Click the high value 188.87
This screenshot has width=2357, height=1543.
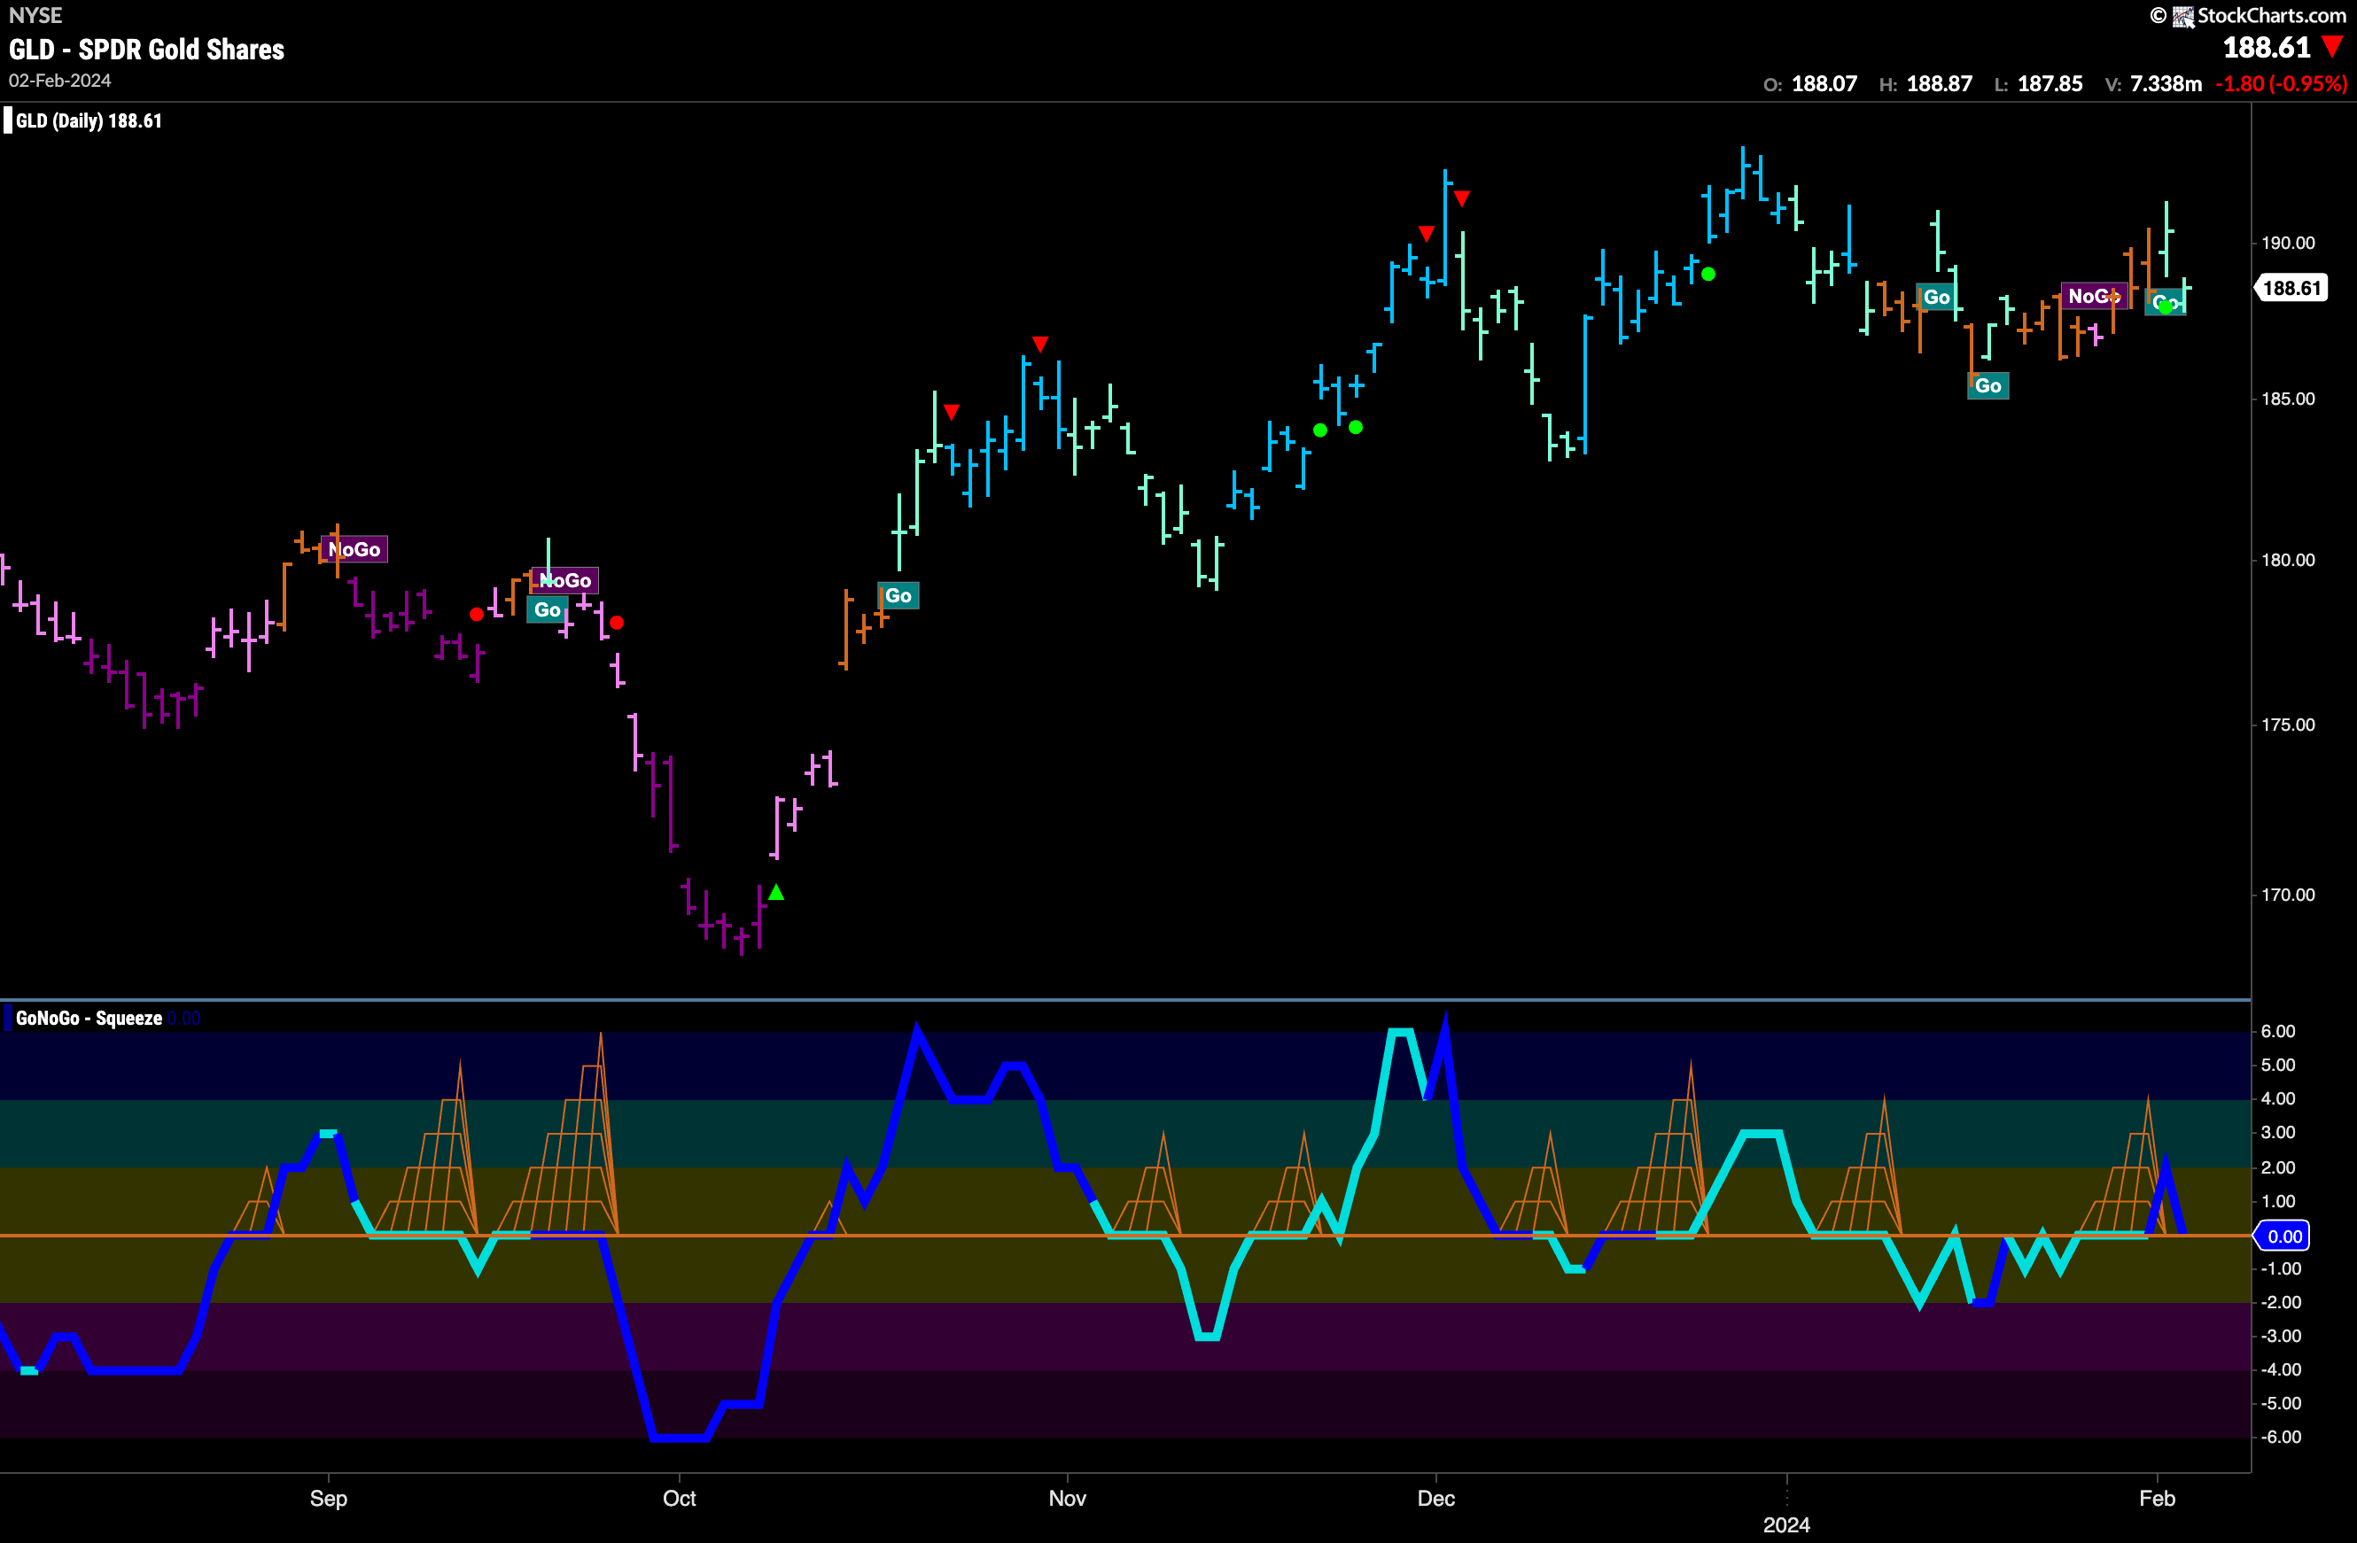point(1939,84)
